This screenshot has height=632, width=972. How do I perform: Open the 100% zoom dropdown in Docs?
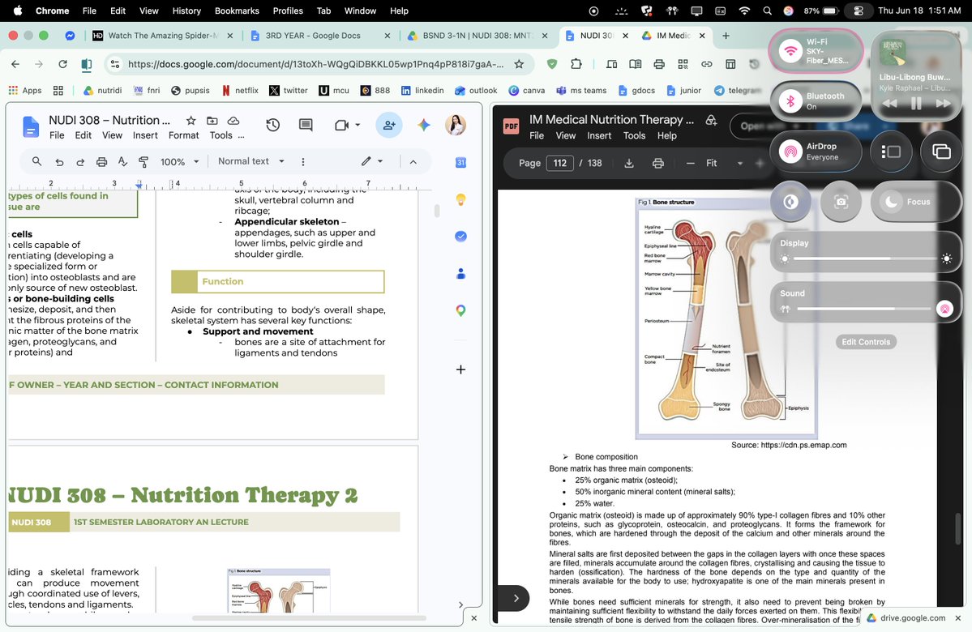(180, 162)
